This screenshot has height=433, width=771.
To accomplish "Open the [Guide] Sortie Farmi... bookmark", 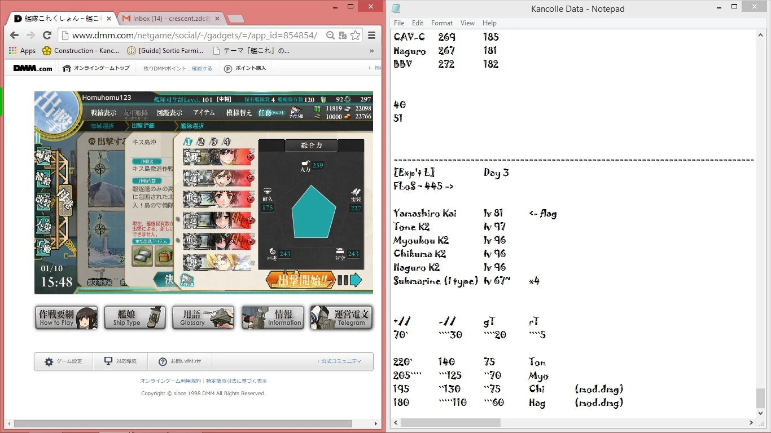I will tap(165, 51).
